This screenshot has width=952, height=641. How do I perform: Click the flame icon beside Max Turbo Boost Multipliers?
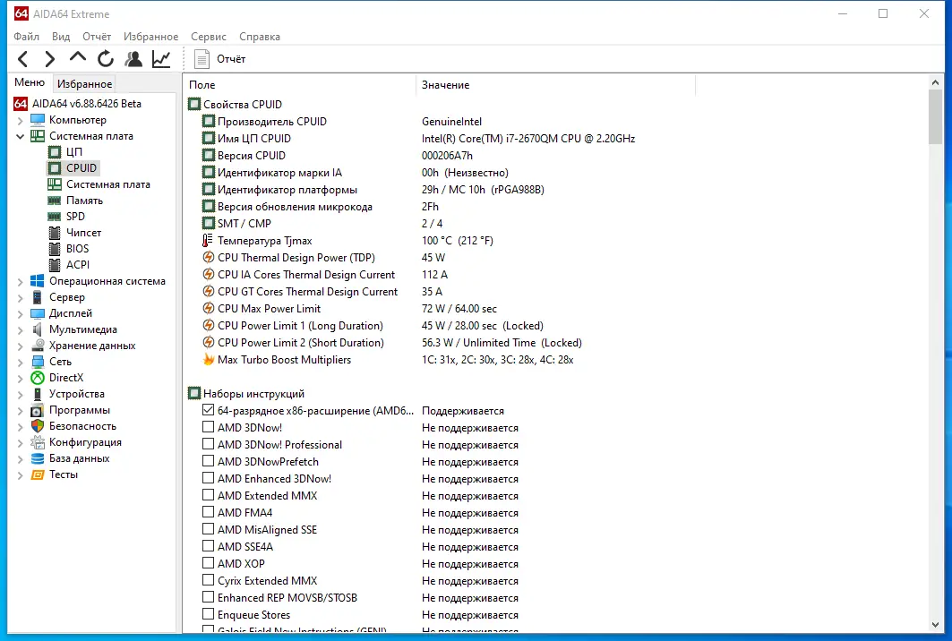tap(209, 359)
